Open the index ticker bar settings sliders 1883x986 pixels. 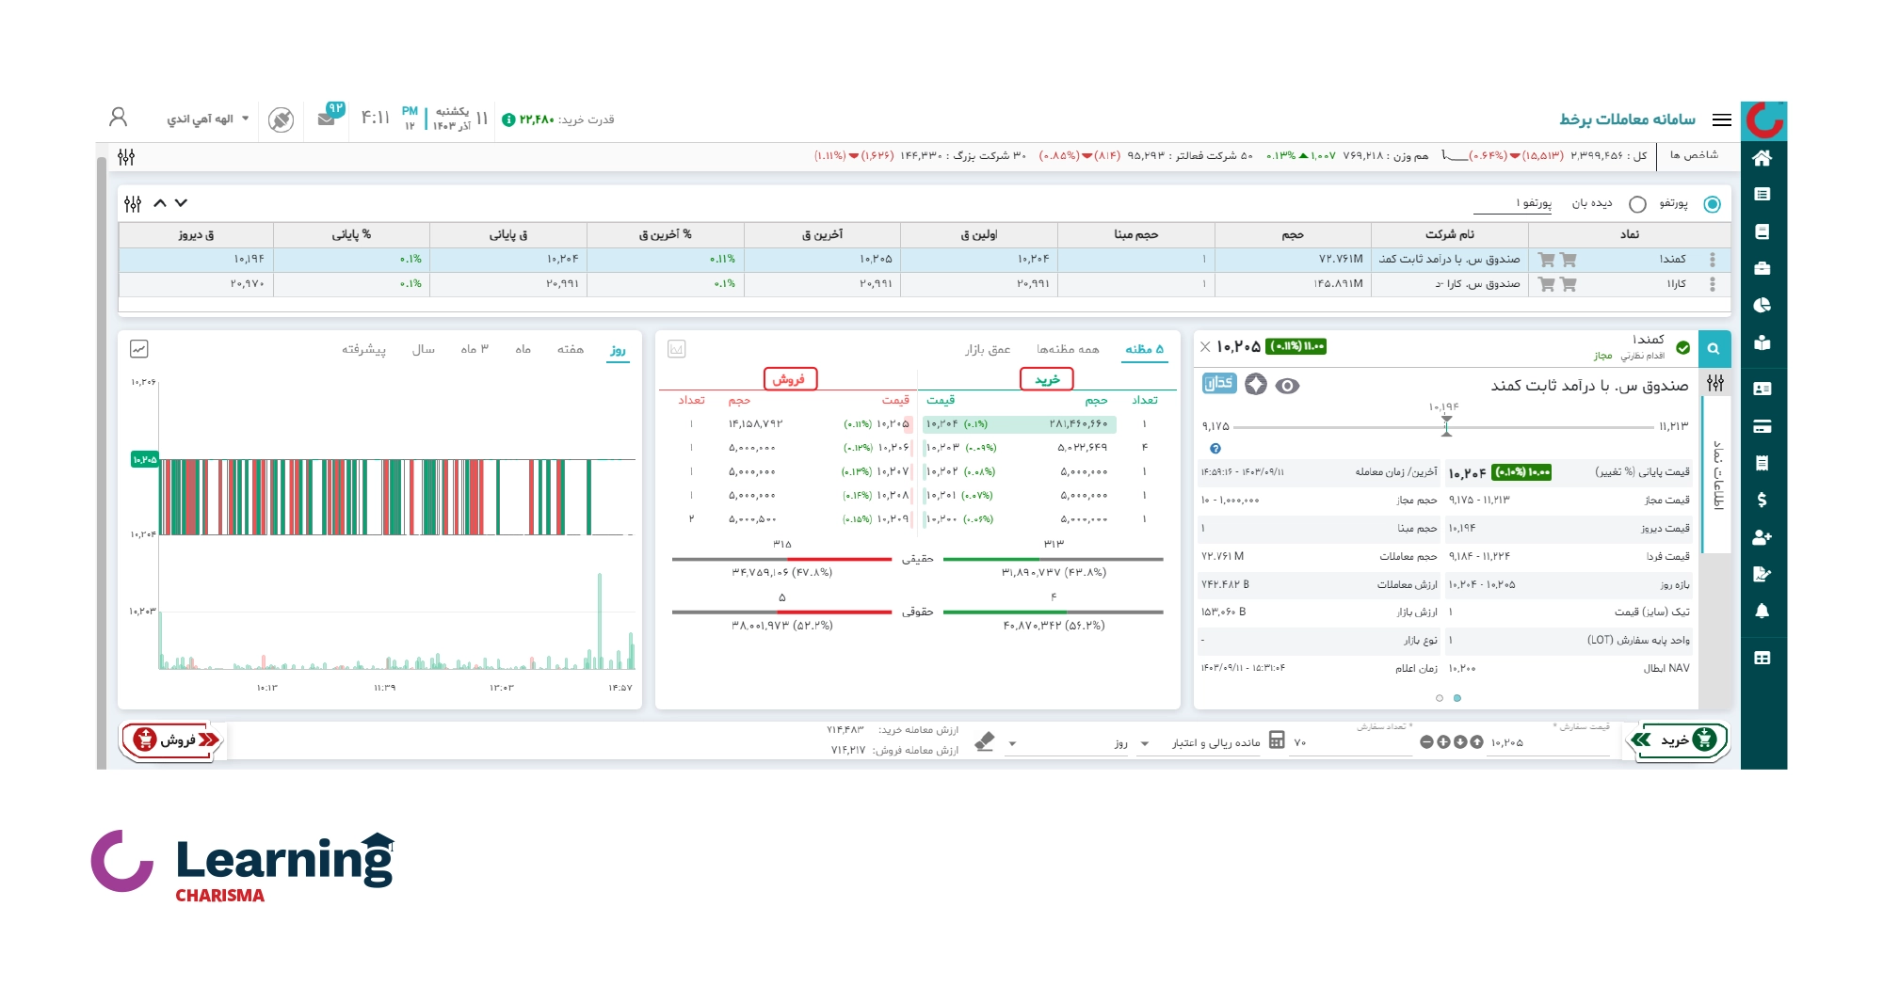(126, 157)
